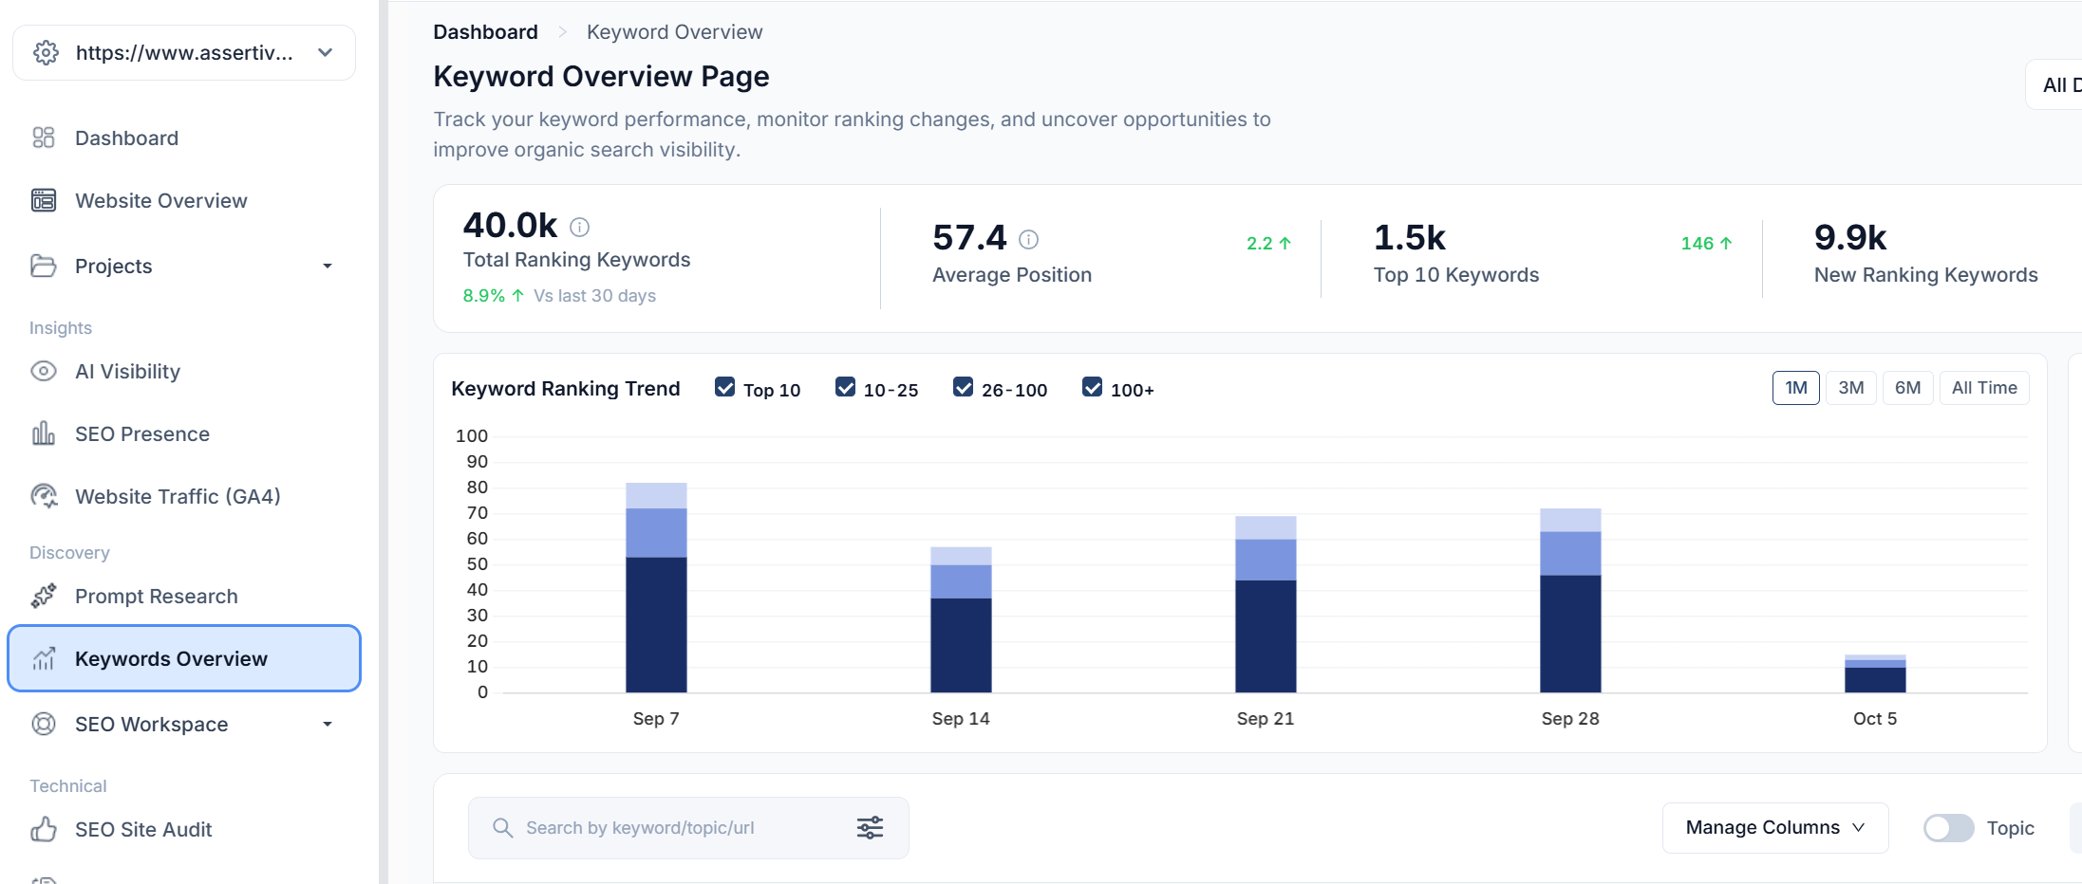Click the AI Visibility eye icon
Viewport: 2082px width, 884px height.
[x=44, y=371]
